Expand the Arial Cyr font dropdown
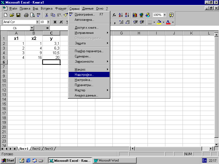The width and height of the screenshot is (219, 164). tap(37, 22)
